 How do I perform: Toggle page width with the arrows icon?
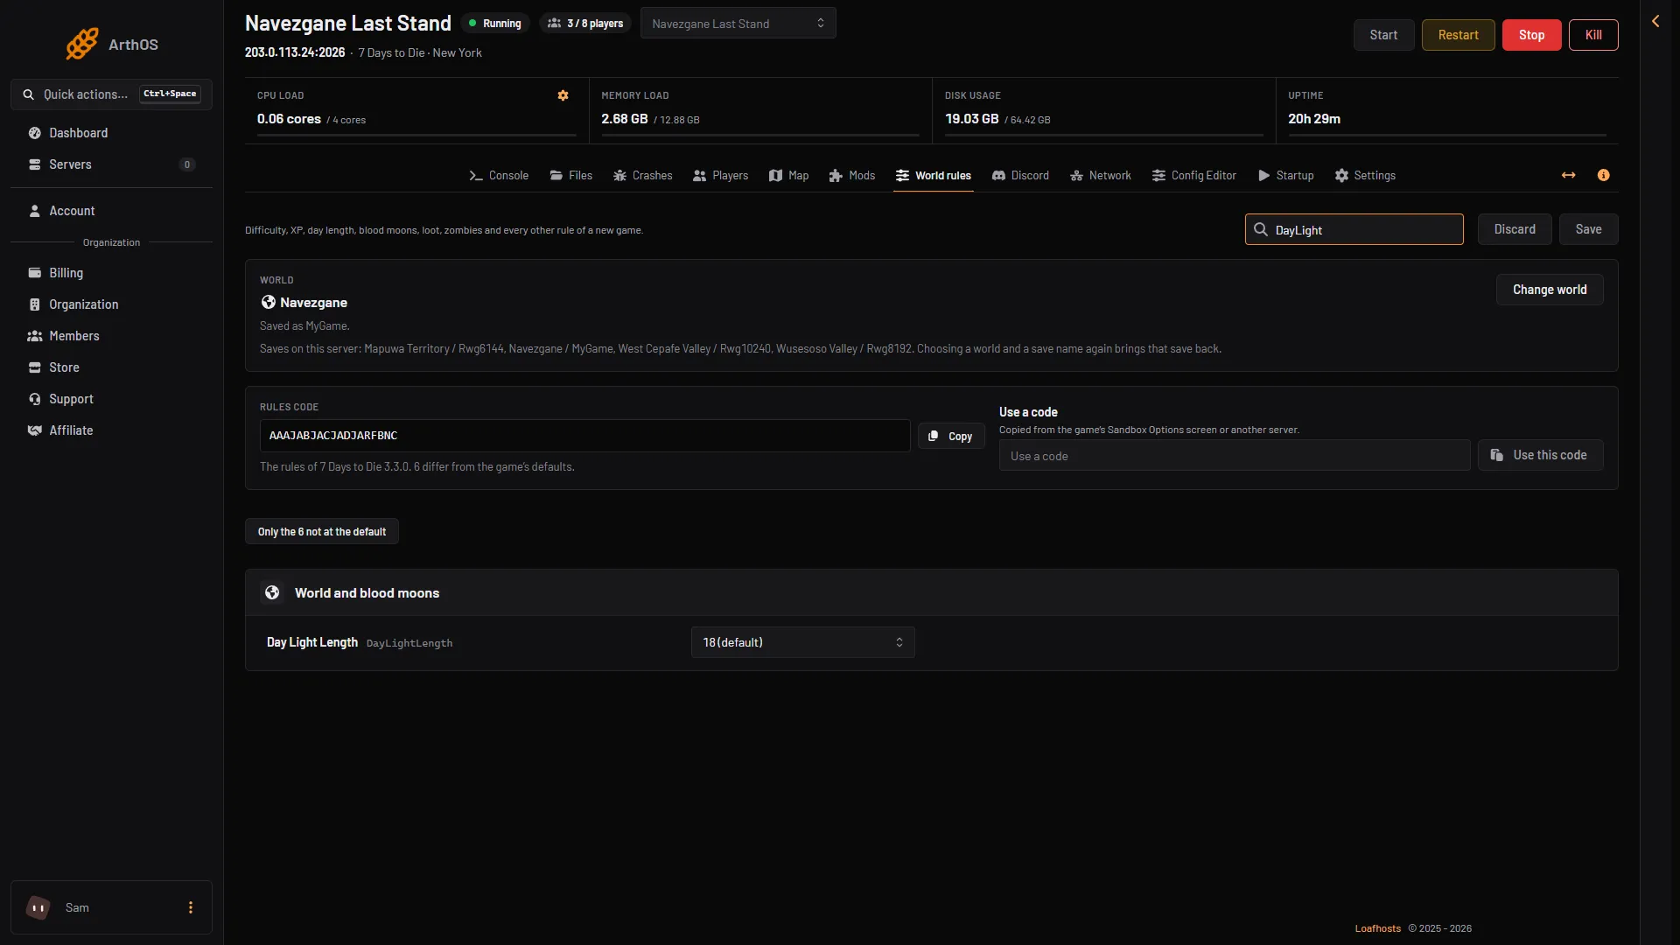click(1568, 175)
